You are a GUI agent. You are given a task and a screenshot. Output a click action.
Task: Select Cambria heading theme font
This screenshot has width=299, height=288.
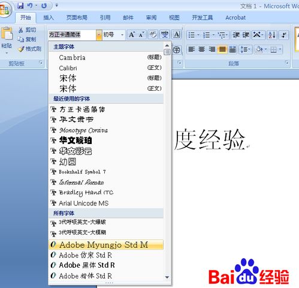[106, 57]
